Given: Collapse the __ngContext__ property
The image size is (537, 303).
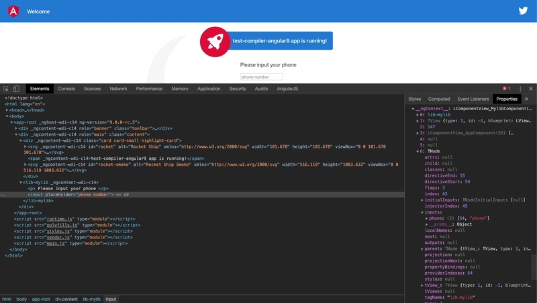Looking at the screenshot, I should click(413, 109).
